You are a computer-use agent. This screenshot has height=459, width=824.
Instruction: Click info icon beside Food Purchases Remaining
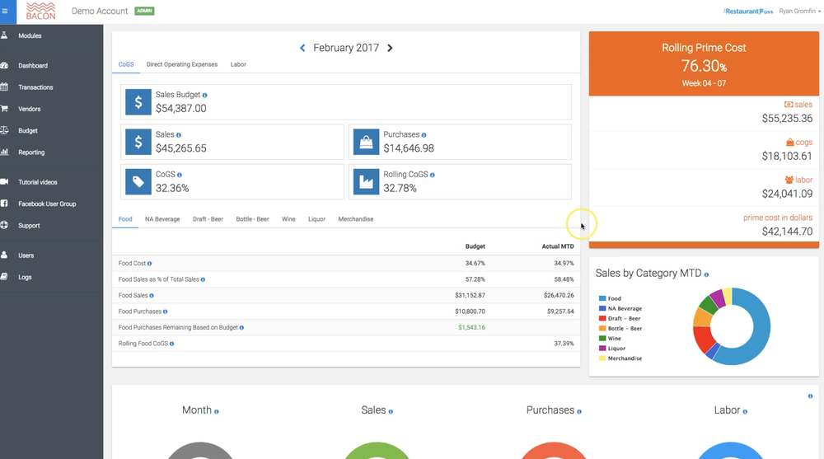(241, 327)
